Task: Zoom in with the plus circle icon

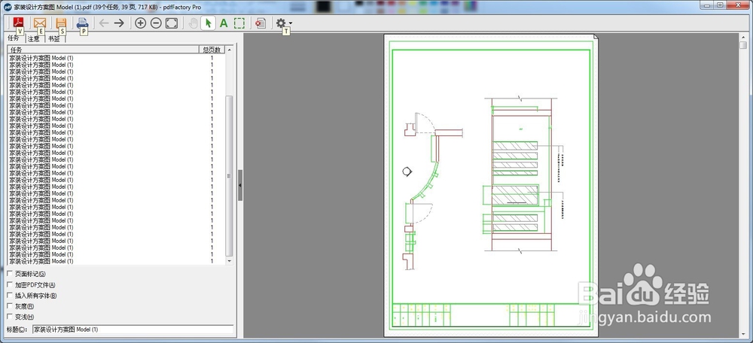Action: [x=140, y=23]
